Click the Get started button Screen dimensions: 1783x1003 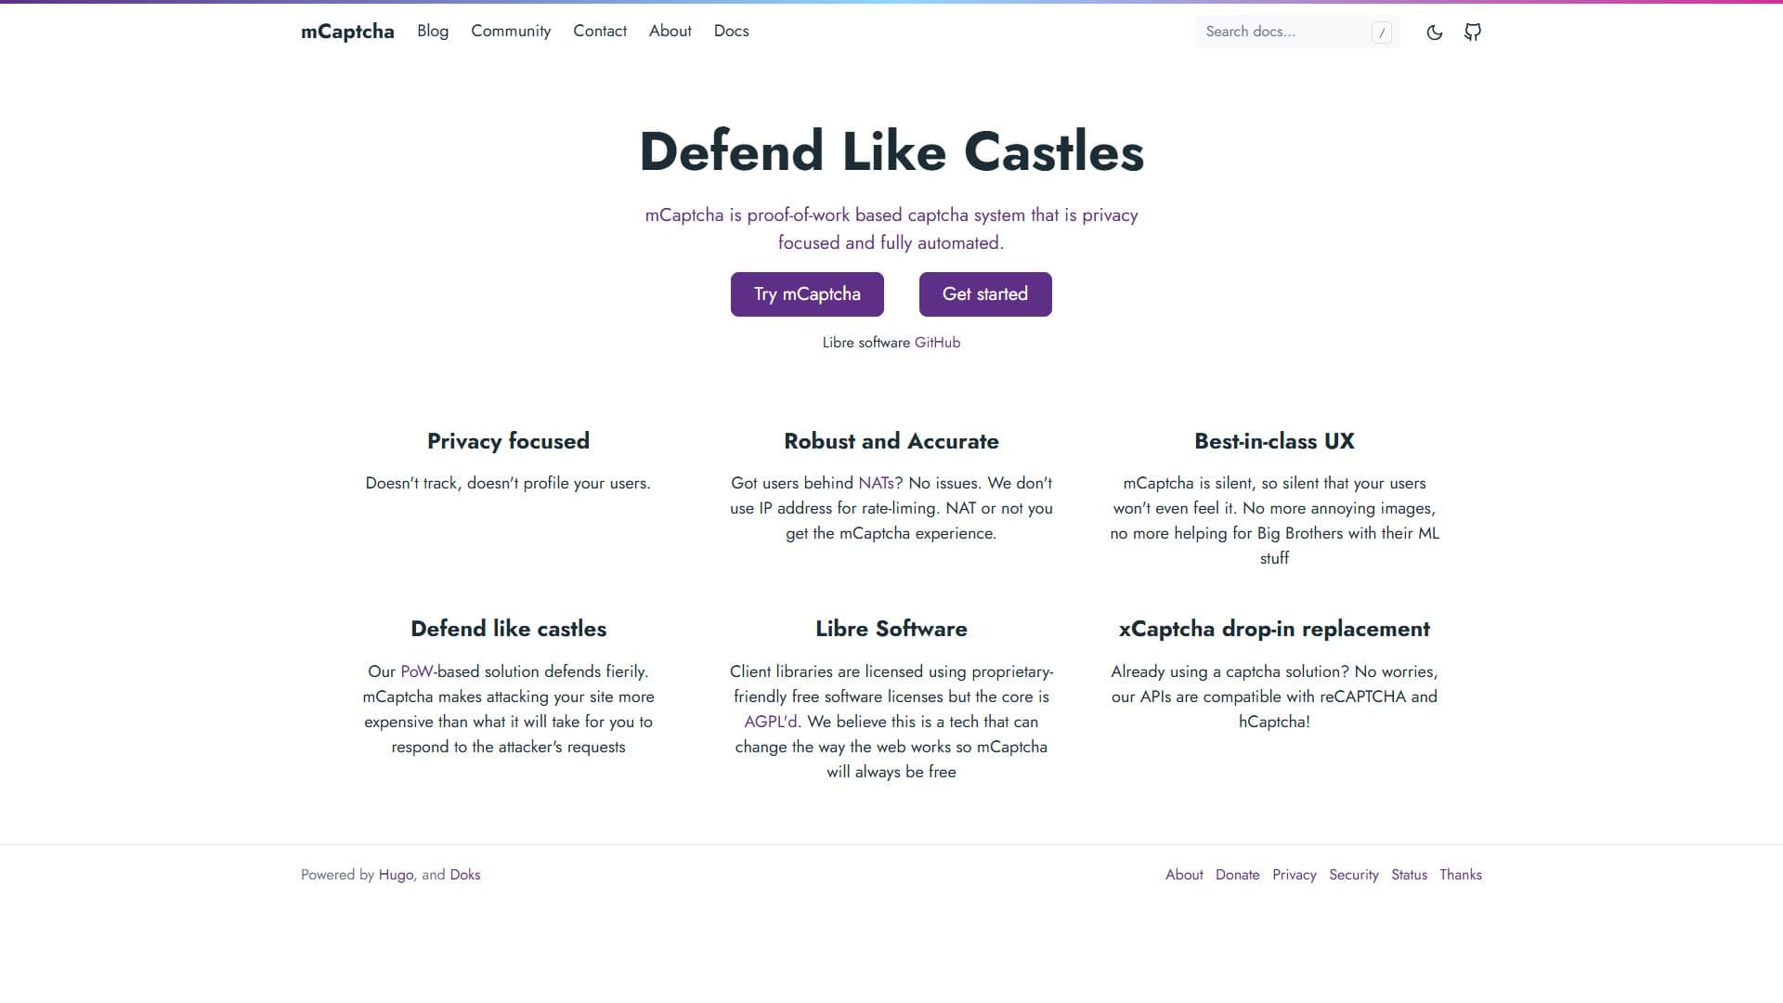[985, 294]
